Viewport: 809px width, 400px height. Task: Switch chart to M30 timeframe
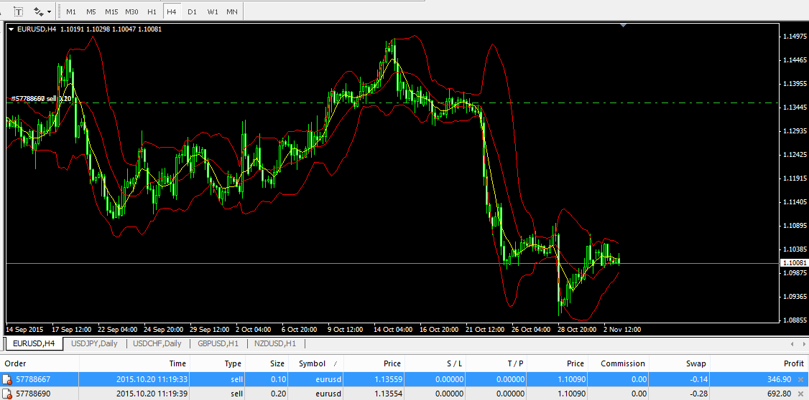131,11
